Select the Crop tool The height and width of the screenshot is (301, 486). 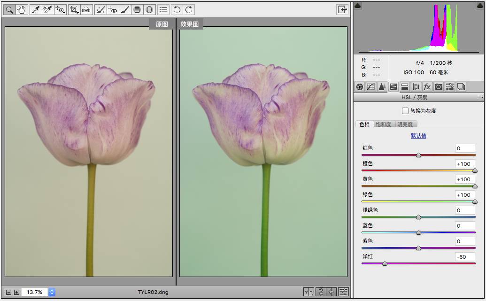point(74,9)
